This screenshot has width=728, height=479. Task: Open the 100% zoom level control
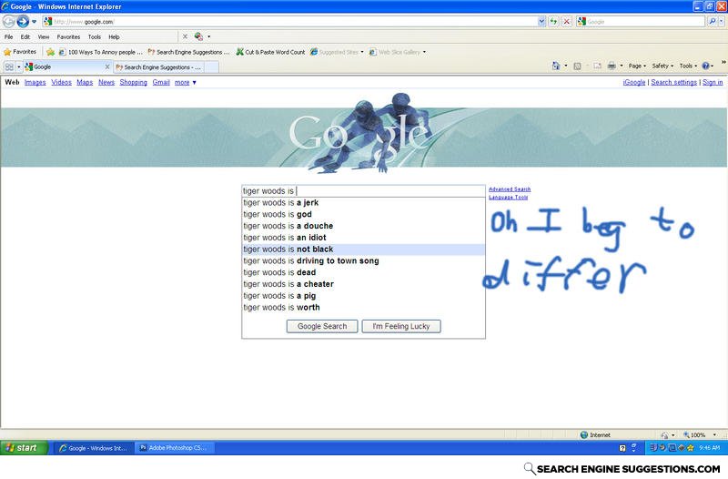point(700,435)
